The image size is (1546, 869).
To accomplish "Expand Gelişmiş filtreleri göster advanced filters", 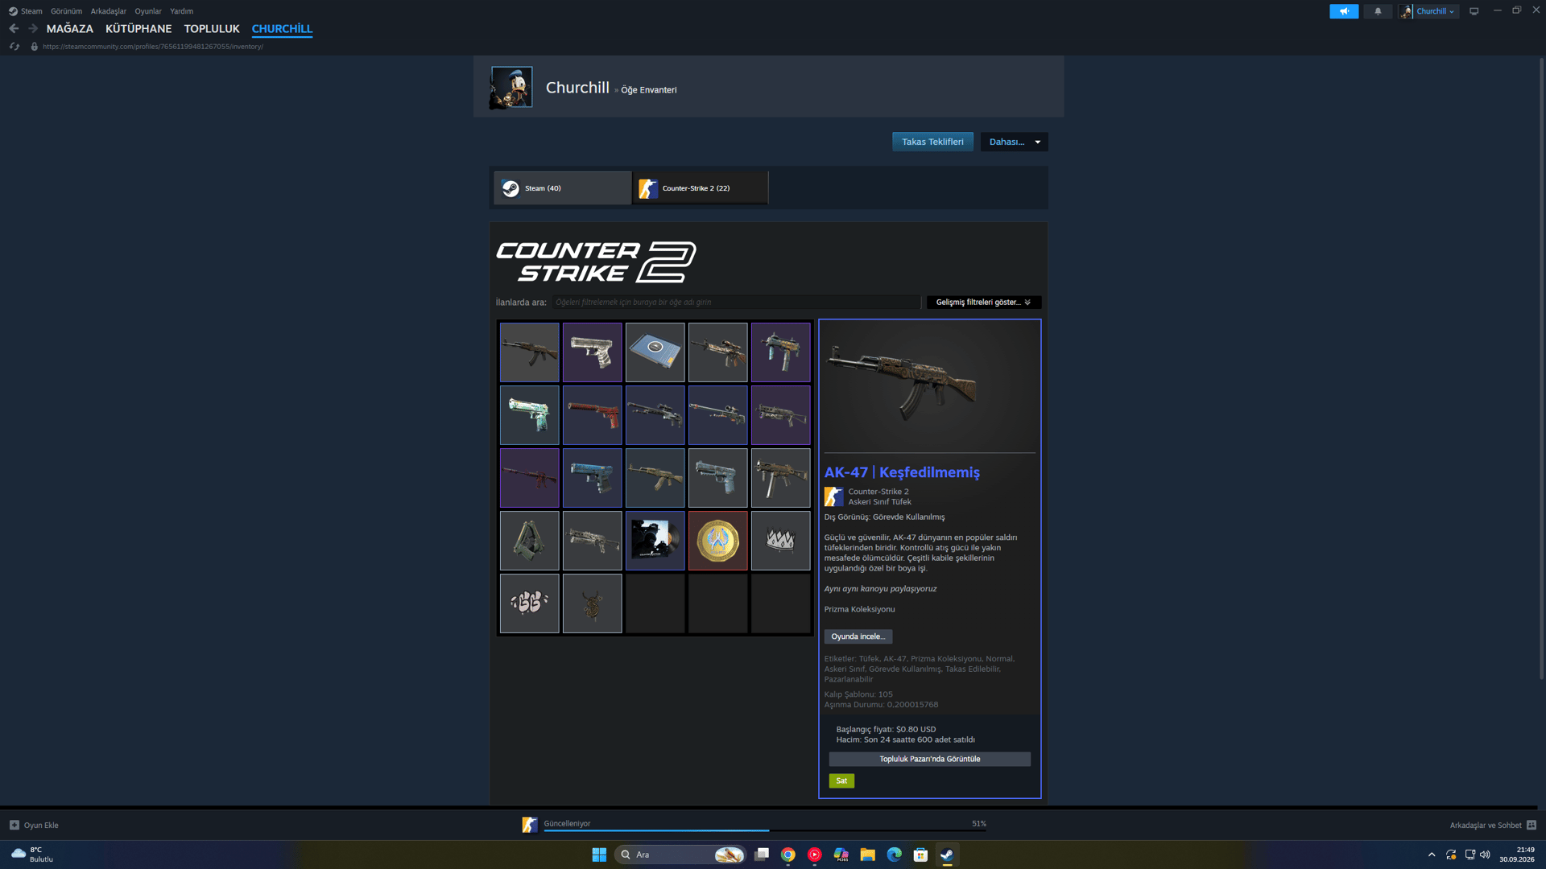I will point(983,303).
